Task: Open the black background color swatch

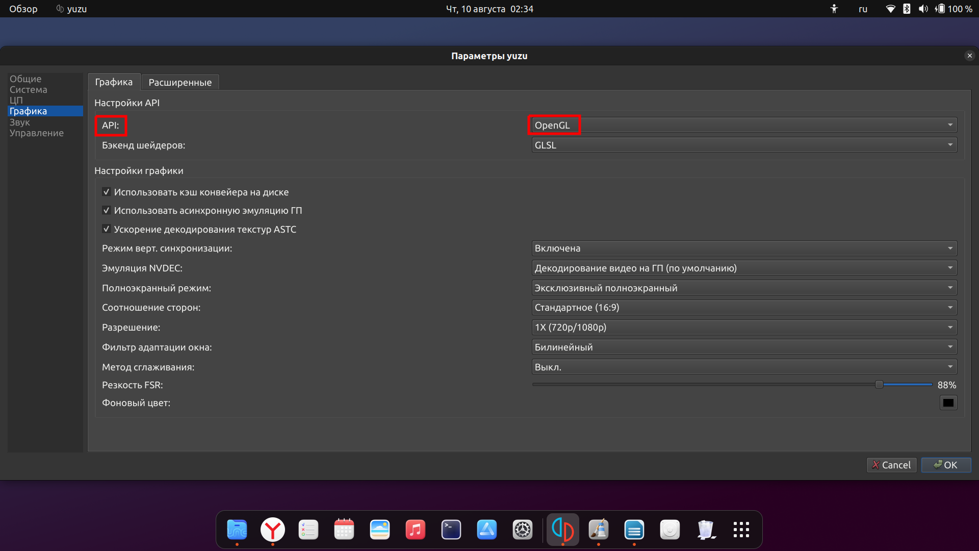Action: pos(948,403)
